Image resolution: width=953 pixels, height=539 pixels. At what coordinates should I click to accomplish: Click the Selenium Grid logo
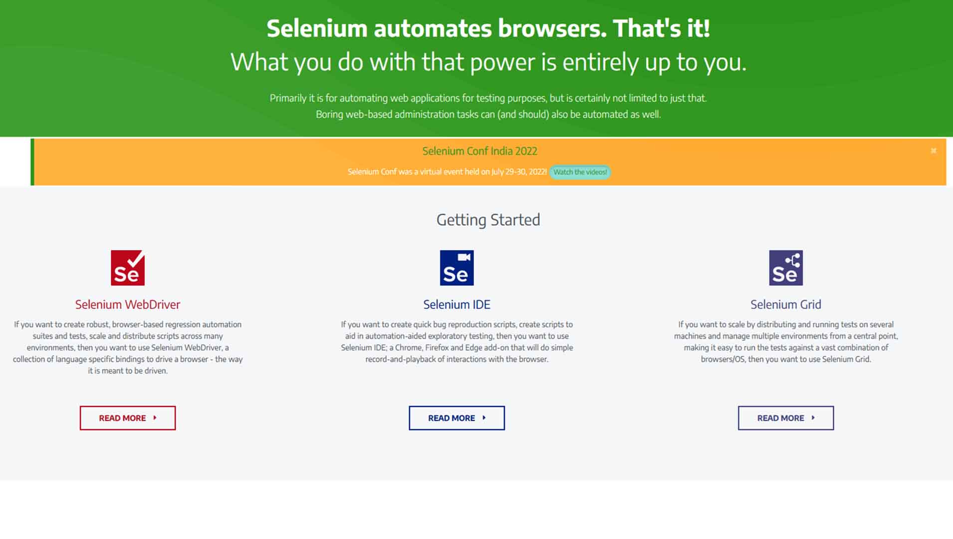[786, 268]
